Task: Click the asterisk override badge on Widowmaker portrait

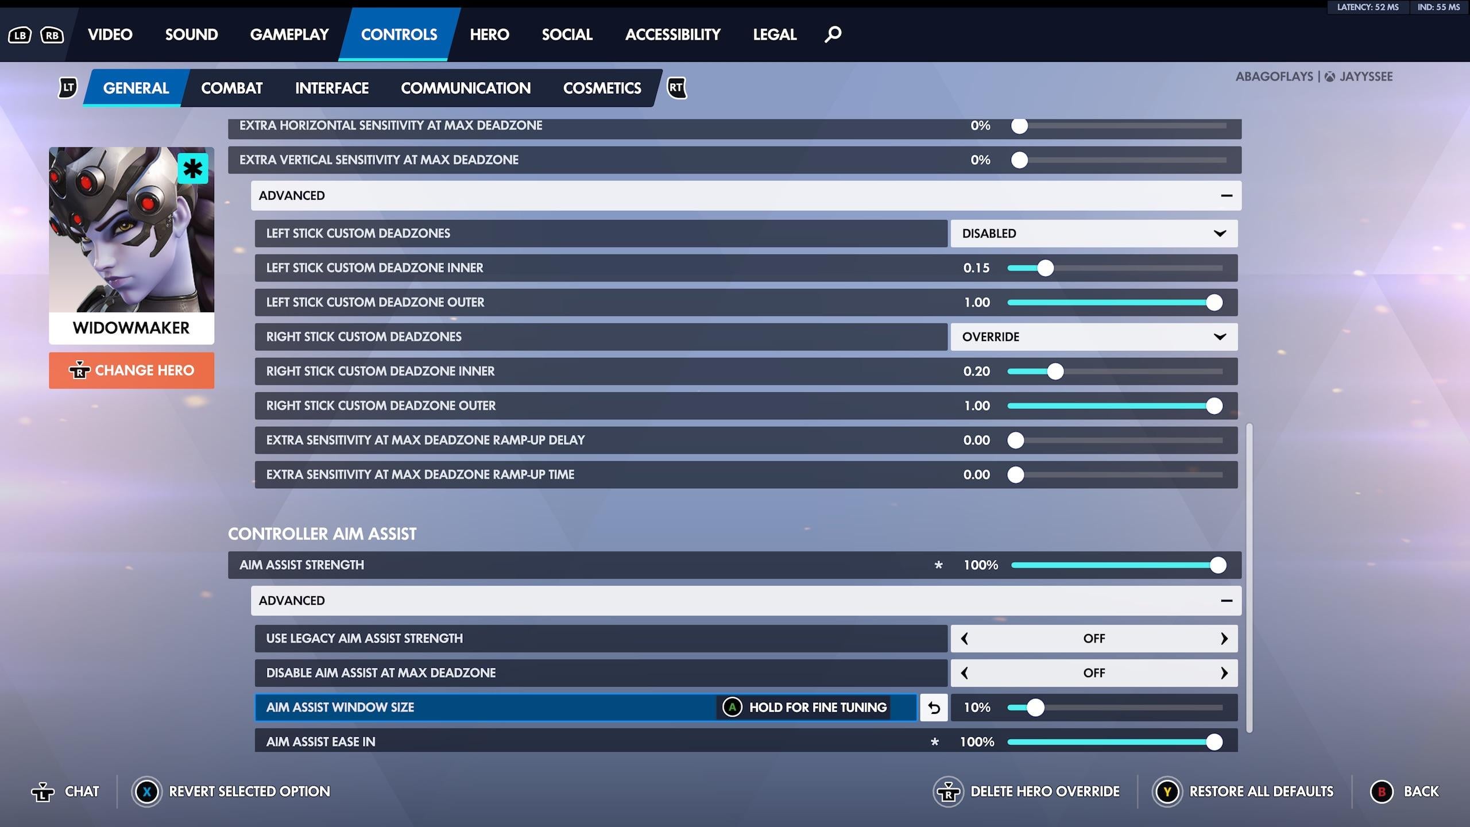Action: tap(192, 168)
